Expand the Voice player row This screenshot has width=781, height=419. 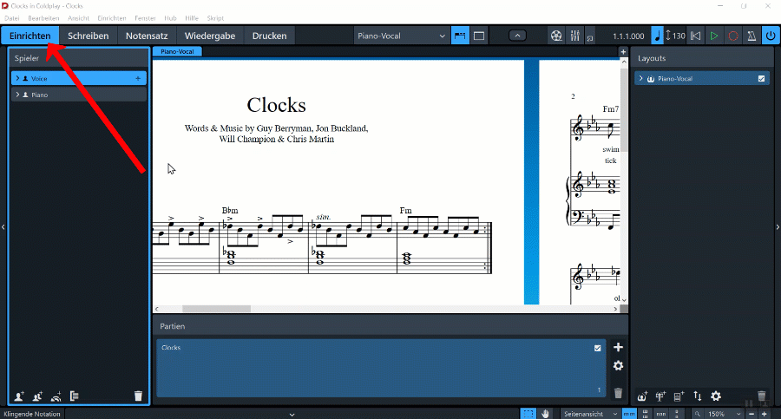pyautogui.click(x=17, y=78)
